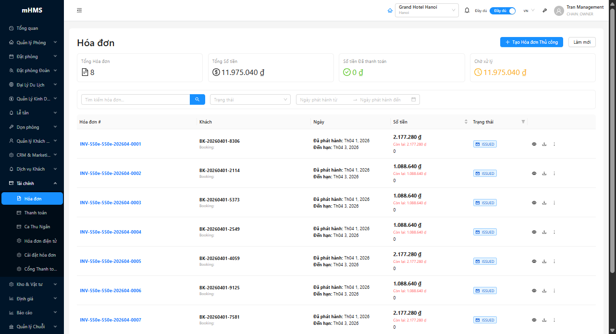The height and width of the screenshot is (334, 616).
Task: View invoice 0005 with the eye icon
Action: tap(534, 261)
